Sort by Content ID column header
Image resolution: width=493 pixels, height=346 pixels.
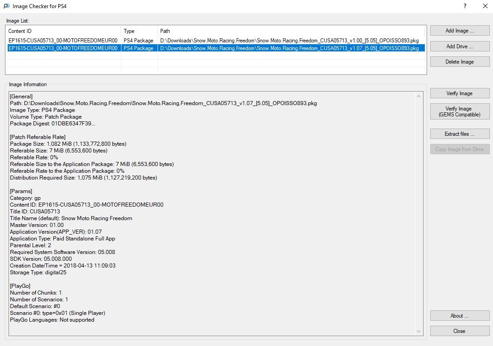click(x=63, y=31)
